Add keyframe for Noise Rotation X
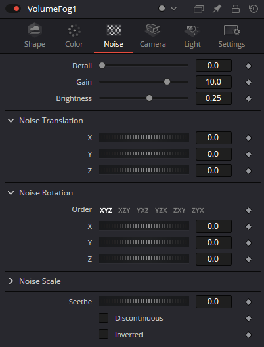264x347 pixels. pos(248,226)
